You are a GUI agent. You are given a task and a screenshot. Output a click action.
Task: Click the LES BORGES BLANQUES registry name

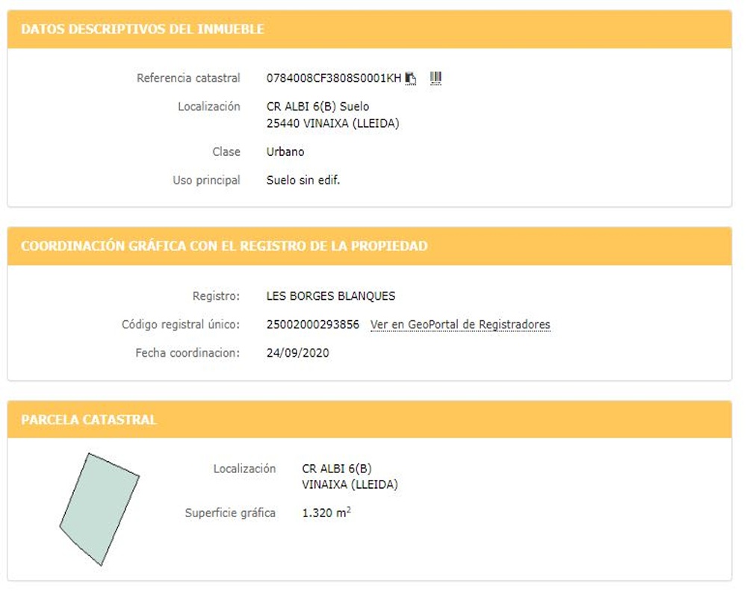tap(331, 296)
